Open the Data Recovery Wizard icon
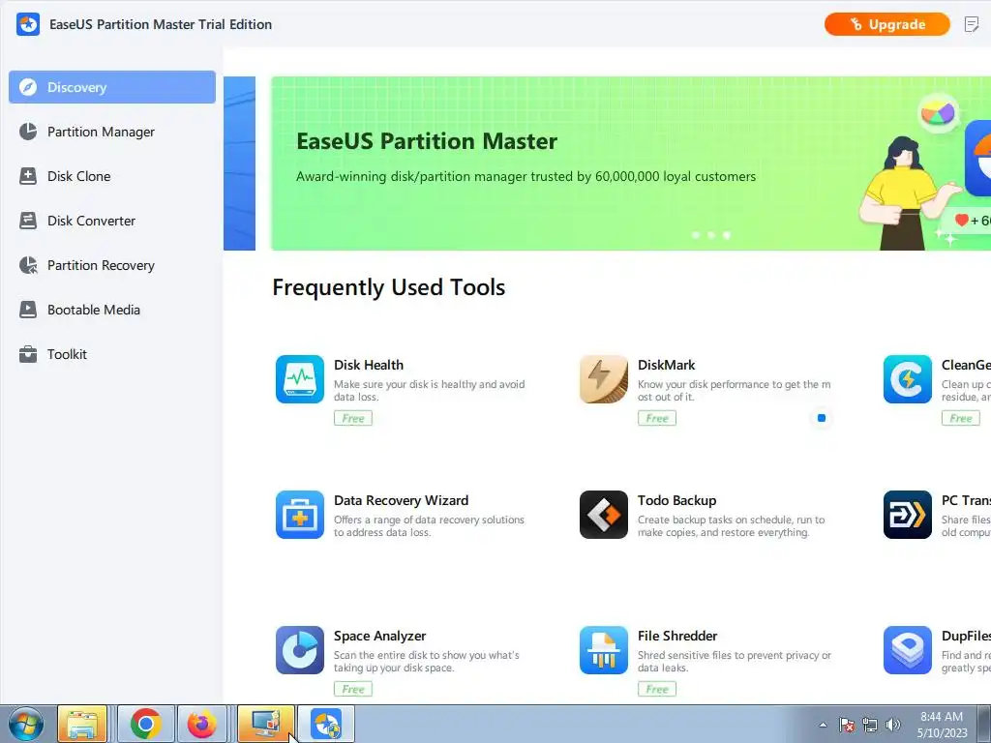991x743 pixels. click(x=300, y=515)
